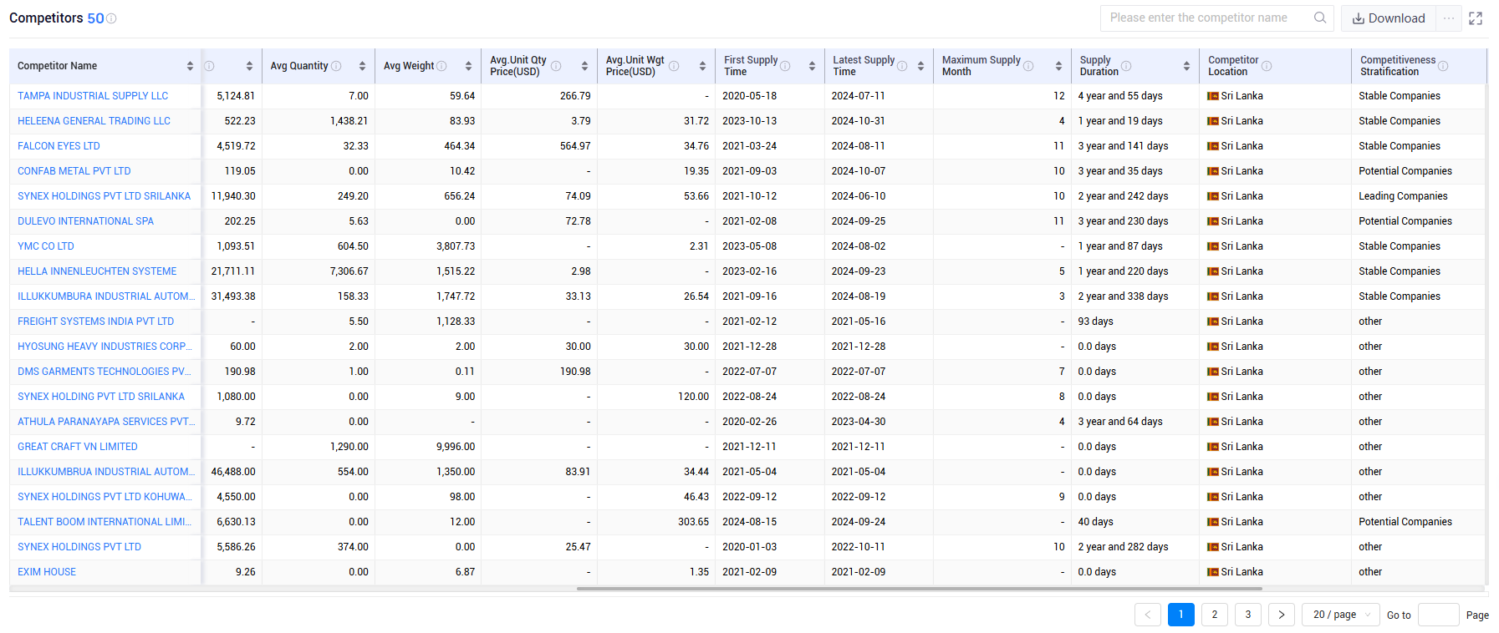The image size is (1499, 633).
Task: Open SYNEX HOLDING PVT LTD SRILANKA link
Action: click(101, 397)
